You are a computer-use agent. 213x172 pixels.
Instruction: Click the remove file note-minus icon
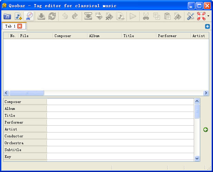(120, 16)
